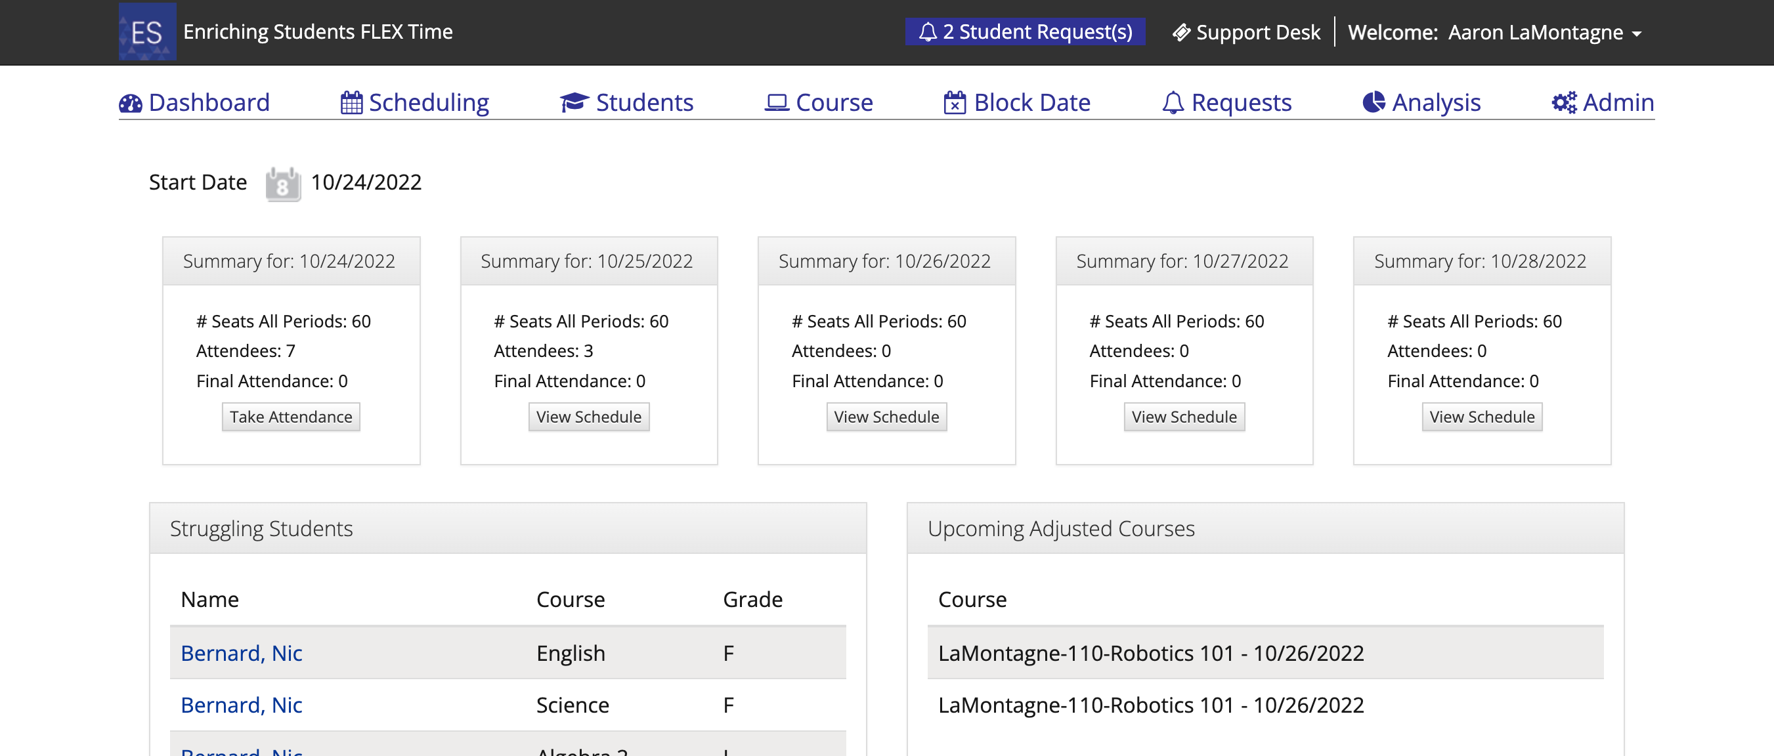
Task: Click Take Attendance for 10/24/2022
Action: click(x=290, y=417)
